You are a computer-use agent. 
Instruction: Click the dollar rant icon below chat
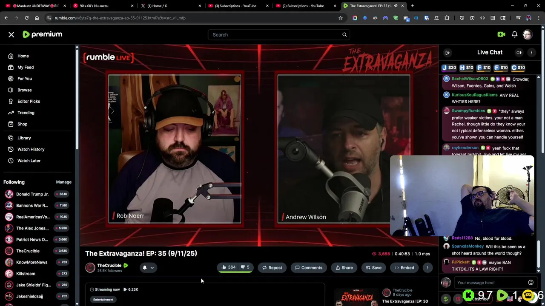[446, 299]
